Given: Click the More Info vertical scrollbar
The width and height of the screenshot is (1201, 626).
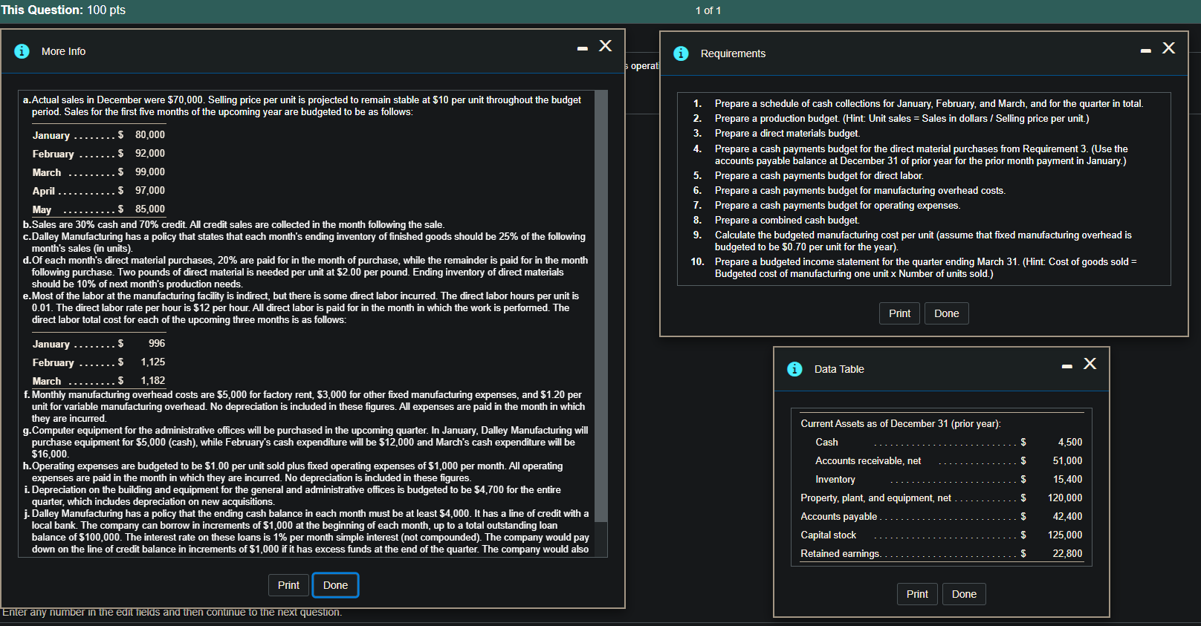Looking at the screenshot, I should (x=601, y=306).
